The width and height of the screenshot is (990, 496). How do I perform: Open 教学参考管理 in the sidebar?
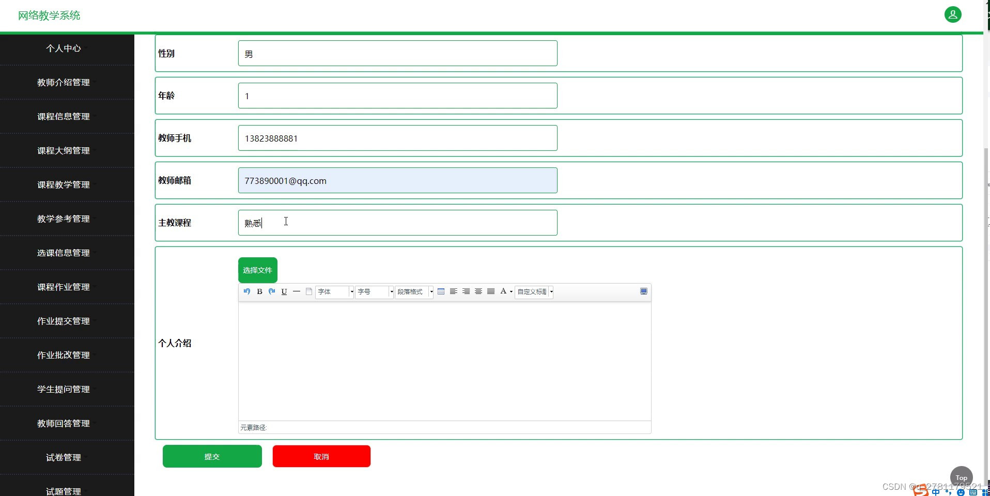tap(64, 219)
